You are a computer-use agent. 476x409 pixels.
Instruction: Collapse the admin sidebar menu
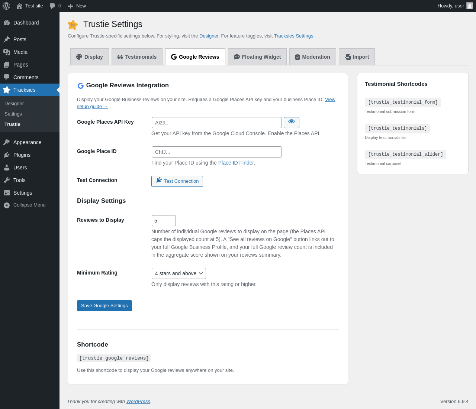[x=30, y=205]
